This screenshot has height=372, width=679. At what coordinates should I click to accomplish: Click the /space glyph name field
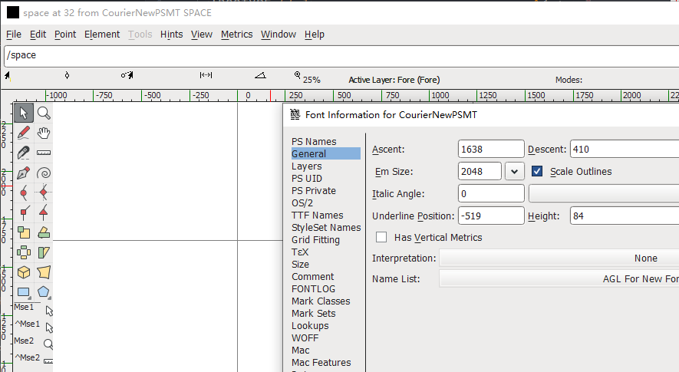[341, 56]
